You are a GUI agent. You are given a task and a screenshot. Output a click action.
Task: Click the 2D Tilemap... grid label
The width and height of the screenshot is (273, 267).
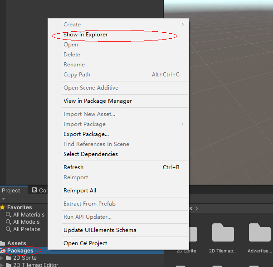click(x=223, y=251)
